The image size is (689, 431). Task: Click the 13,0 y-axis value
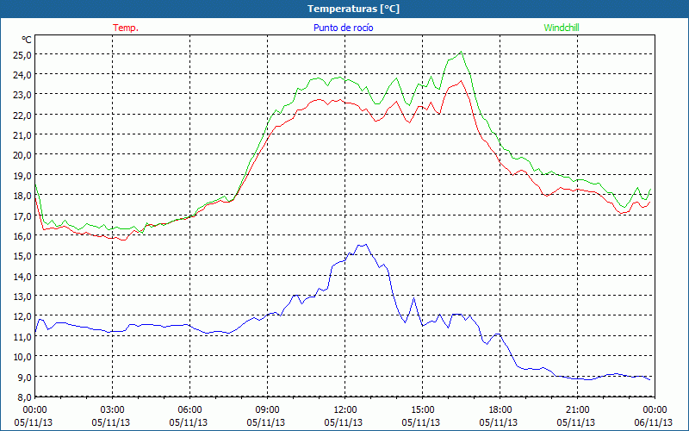pos(23,297)
